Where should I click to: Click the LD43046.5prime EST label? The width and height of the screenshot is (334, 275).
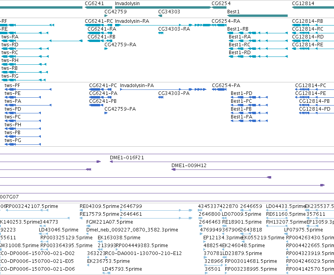click(x=58, y=230)
